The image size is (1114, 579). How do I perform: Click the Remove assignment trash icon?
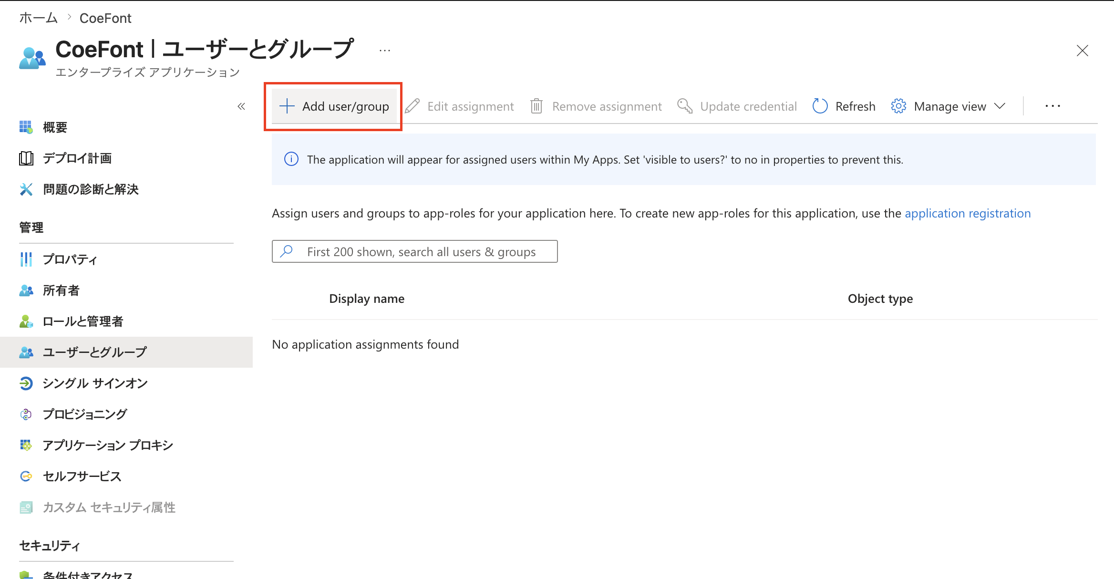536,106
